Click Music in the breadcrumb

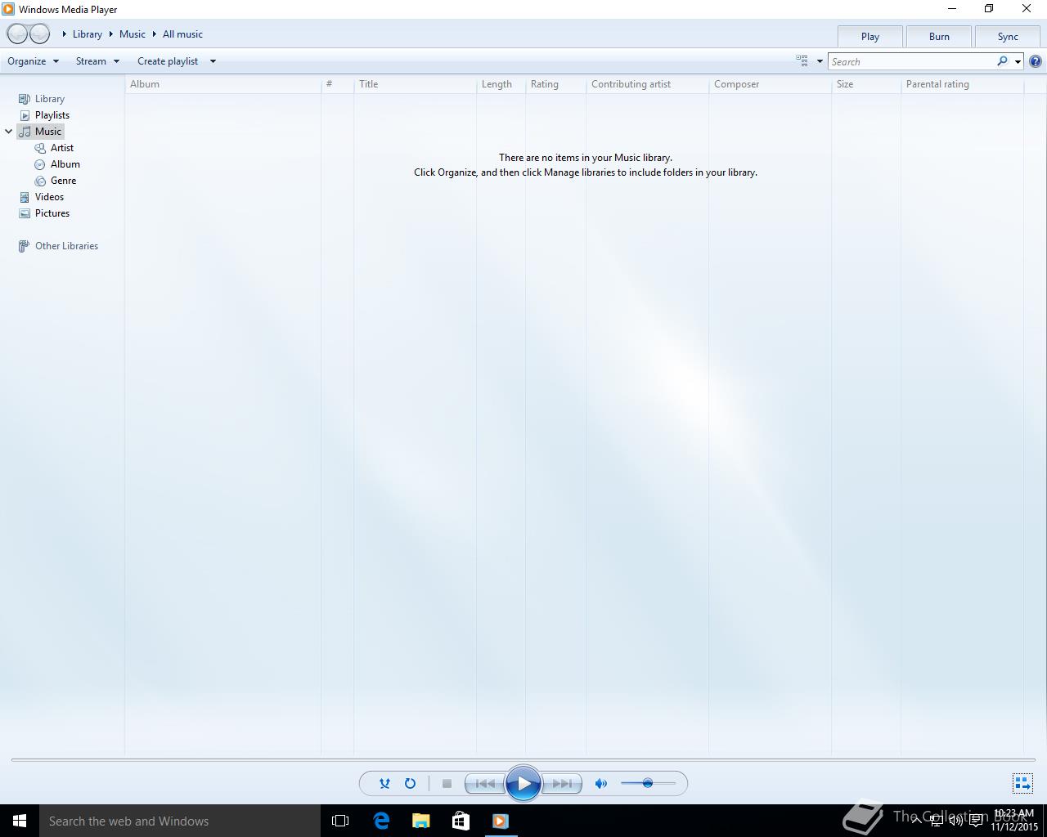[x=133, y=34]
